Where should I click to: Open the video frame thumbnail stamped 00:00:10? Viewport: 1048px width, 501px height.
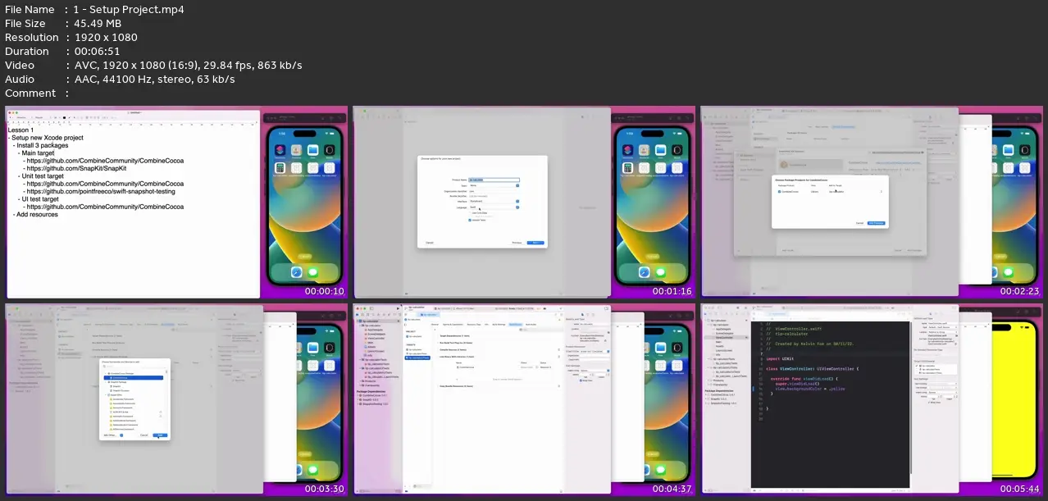click(175, 203)
